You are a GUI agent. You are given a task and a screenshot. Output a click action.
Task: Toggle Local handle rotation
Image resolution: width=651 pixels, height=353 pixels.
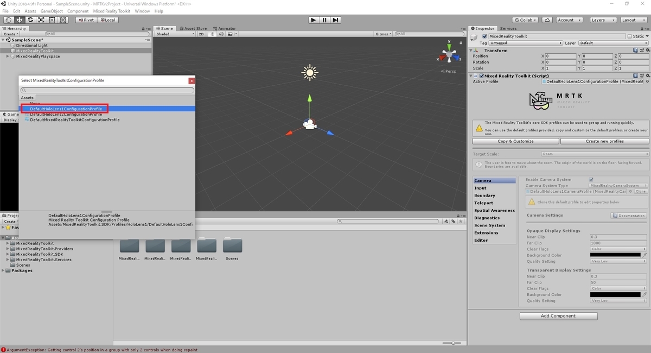pos(107,20)
